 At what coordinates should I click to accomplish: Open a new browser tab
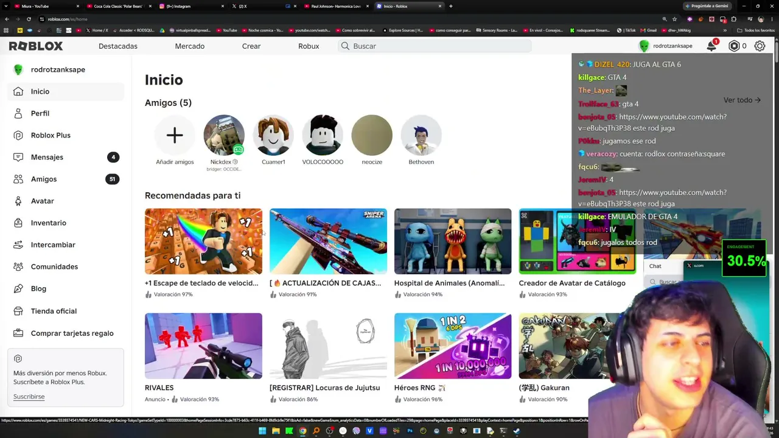[x=450, y=6]
